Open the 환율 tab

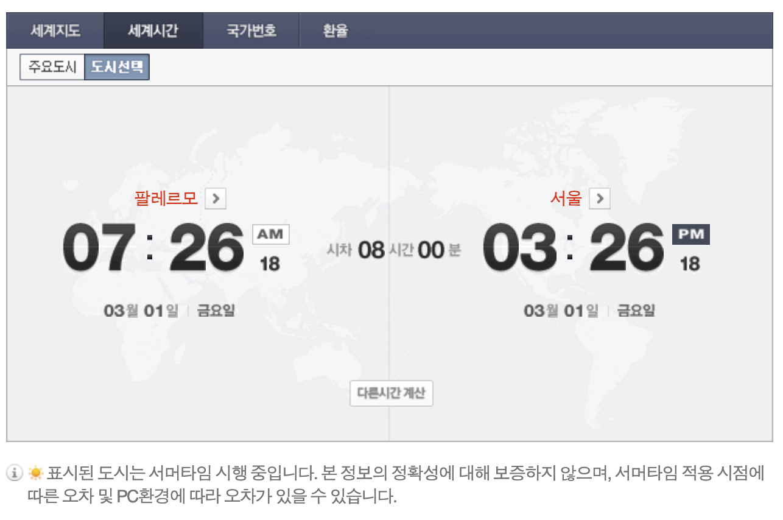[335, 30]
